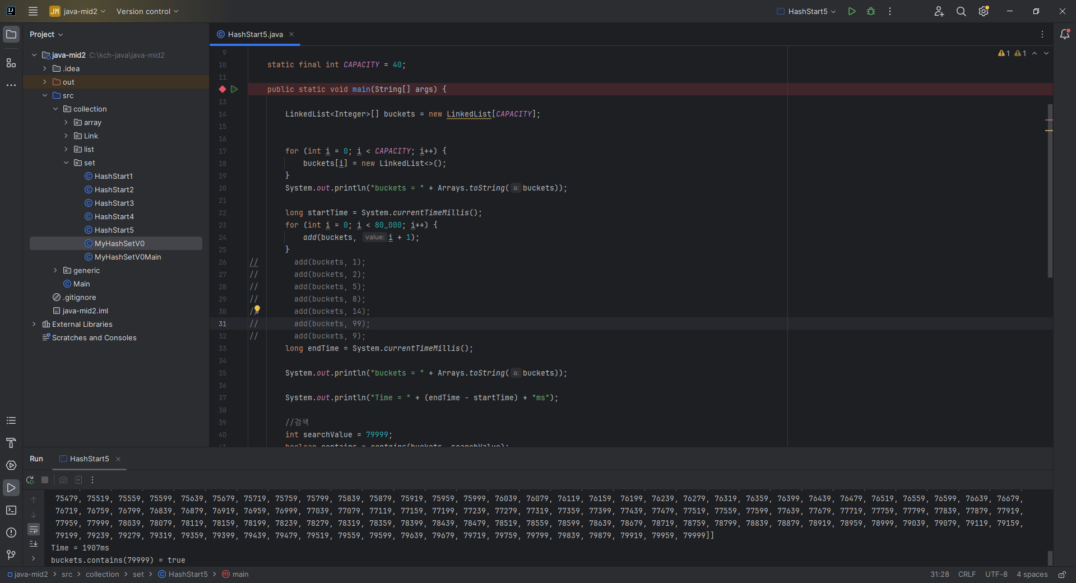1076x583 pixels.
Task: Click collection breadcrumb
Action: click(x=102, y=575)
